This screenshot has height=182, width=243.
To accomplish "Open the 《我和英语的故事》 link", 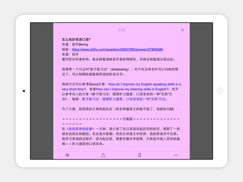I will coord(80,129).
